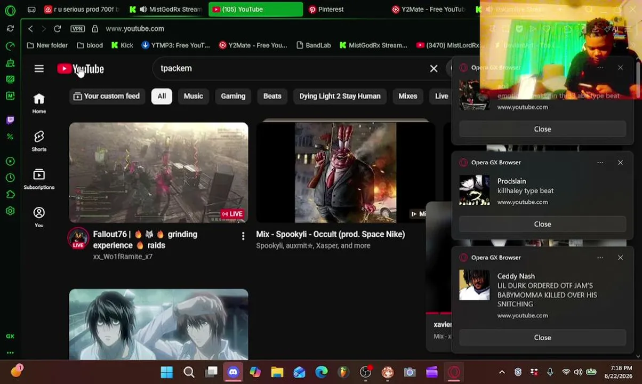Open GX Corner gamepad tab icon

(x=31, y=10)
